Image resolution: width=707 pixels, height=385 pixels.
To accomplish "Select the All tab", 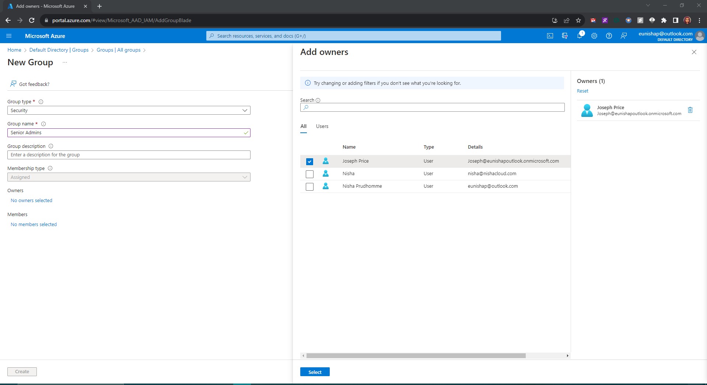I will (x=303, y=126).
